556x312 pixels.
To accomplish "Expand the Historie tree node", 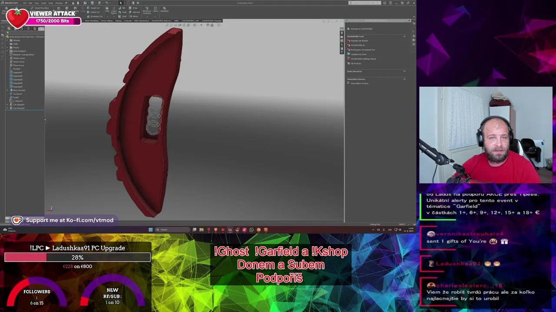I will (7, 40).
